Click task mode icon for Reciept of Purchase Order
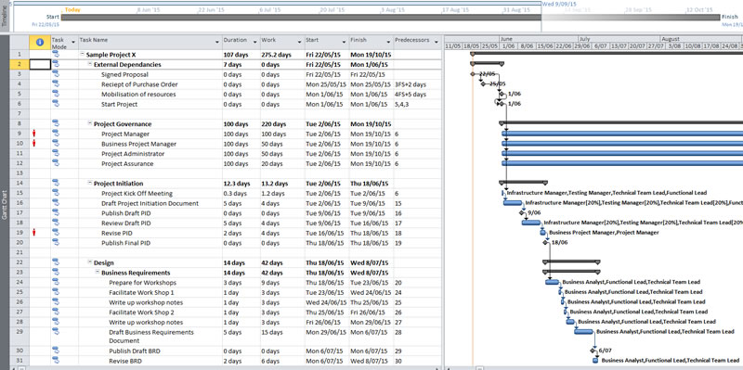 tap(56, 84)
